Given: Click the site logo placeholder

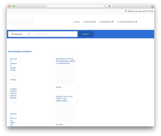Looking at the screenshot, I should point(21,22).
